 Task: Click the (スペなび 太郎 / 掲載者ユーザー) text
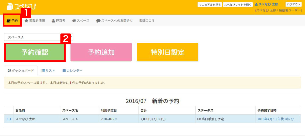pyautogui.click(x=278, y=11)
